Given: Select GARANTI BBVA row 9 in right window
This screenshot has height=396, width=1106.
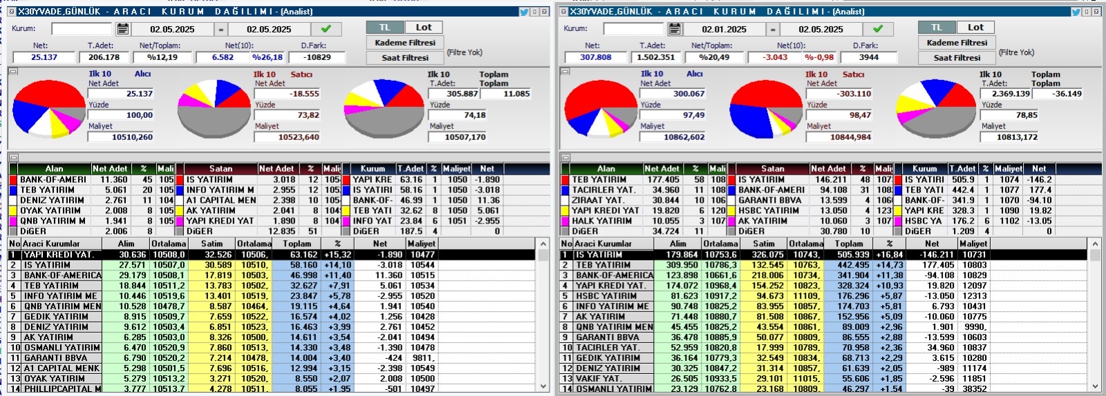Looking at the screenshot, I should (x=824, y=337).
